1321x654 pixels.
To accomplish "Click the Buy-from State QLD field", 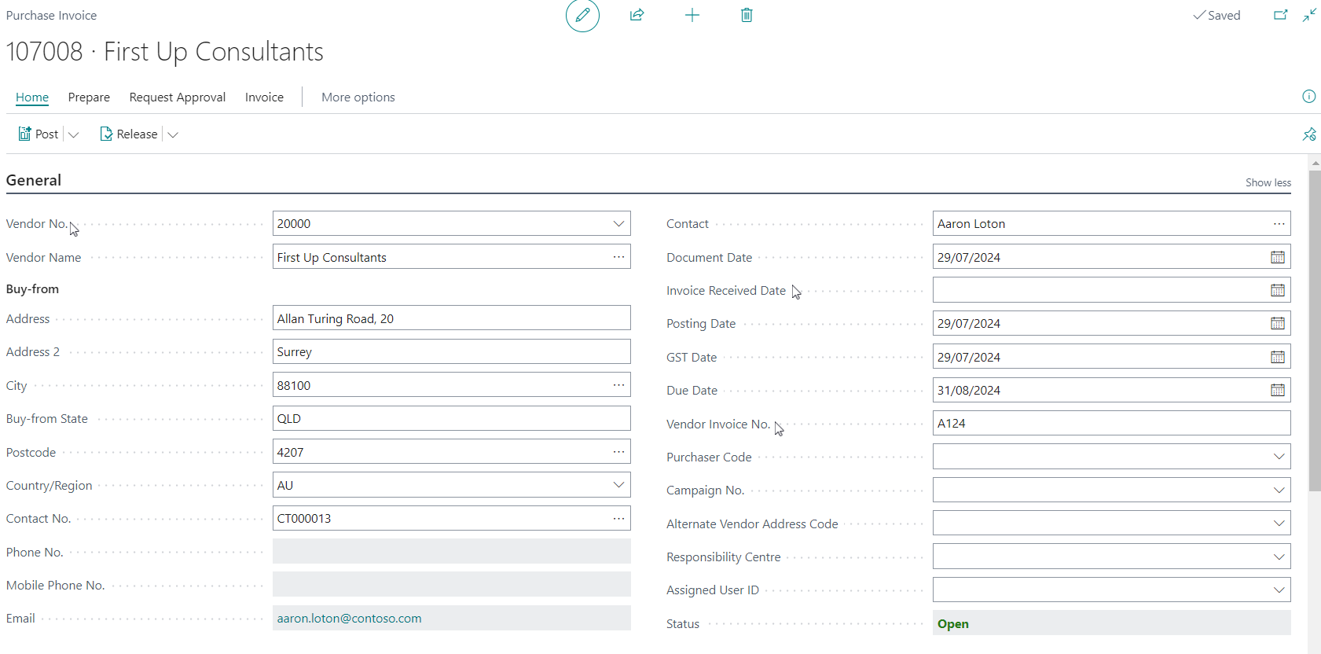I will (451, 418).
